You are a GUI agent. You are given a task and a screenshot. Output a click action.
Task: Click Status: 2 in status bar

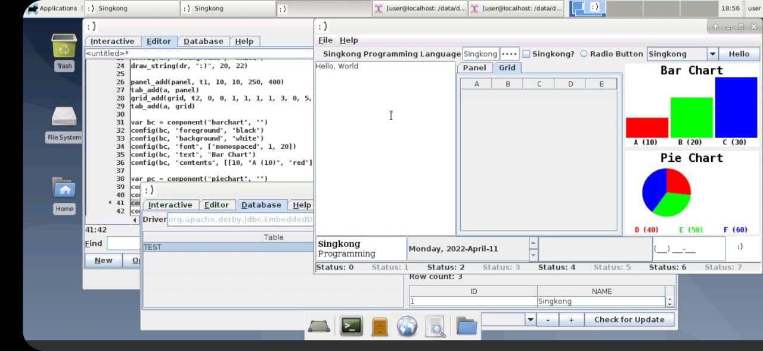point(446,267)
